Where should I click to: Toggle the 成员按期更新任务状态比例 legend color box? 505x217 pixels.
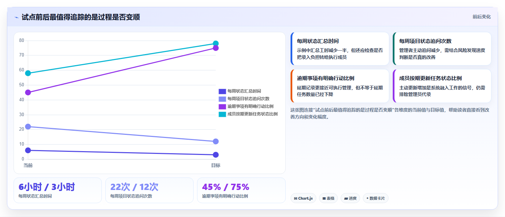point(222,114)
